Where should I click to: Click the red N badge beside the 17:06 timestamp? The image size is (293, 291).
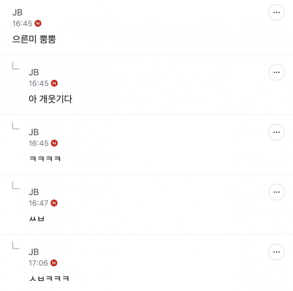click(x=54, y=263)
